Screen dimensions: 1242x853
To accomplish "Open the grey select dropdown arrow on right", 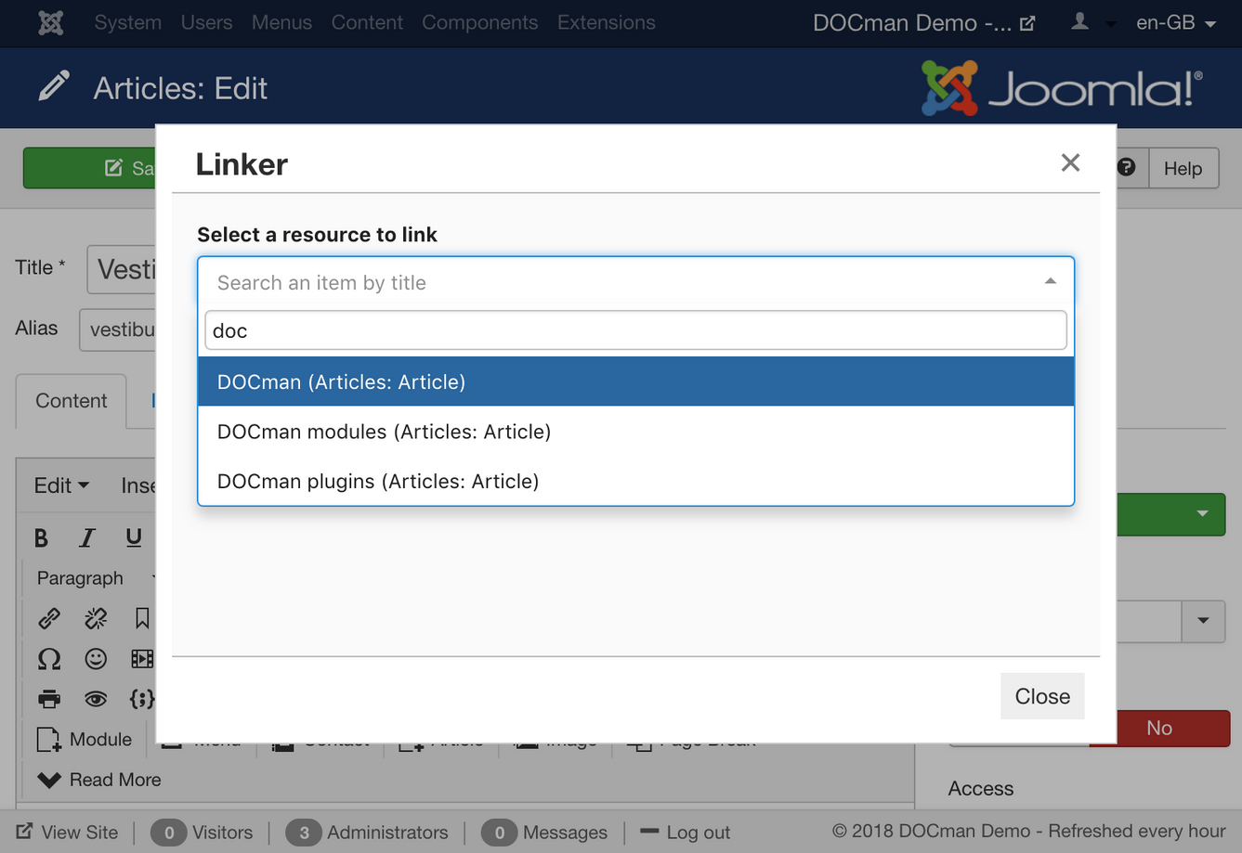I will pyautogui.click(x=1203, y=620).
